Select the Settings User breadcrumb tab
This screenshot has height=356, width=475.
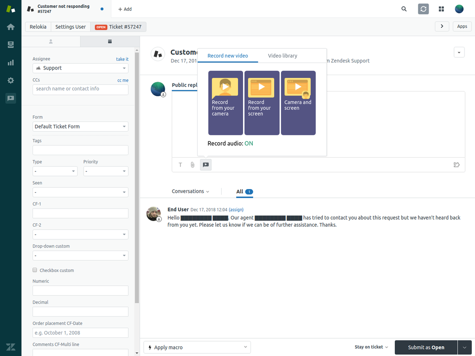coord(71,27)
